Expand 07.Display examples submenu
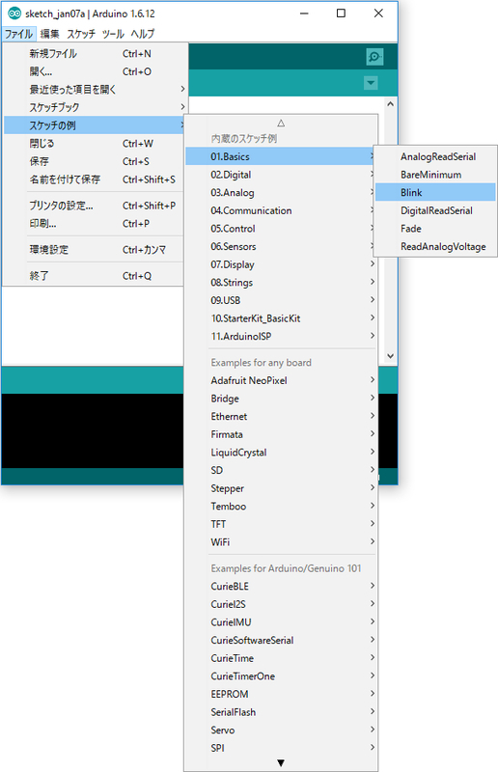 (281, 264)
